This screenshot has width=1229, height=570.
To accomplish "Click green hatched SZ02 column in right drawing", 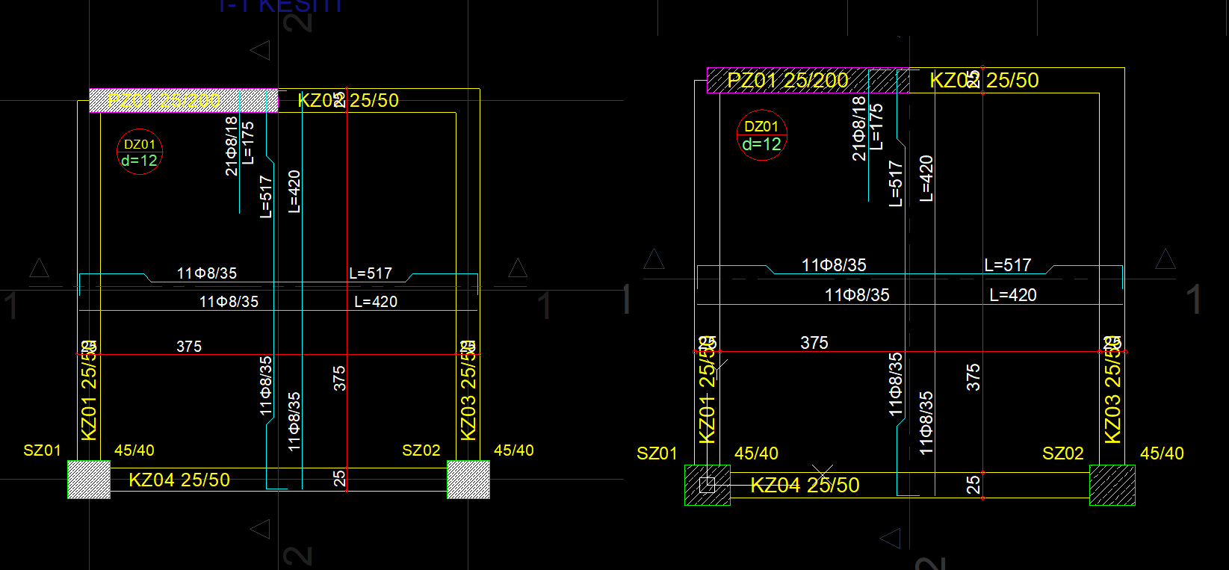I will (1112, 486).
